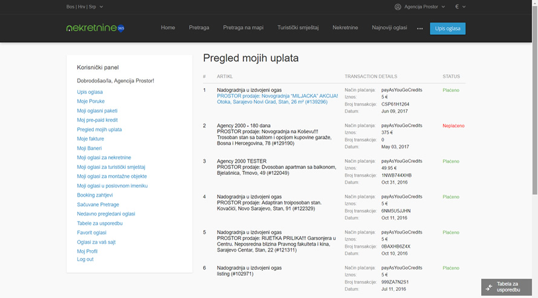Click Log out in sidebar
The height and width of the screenshot is (298, 538).
coord(85,259)
